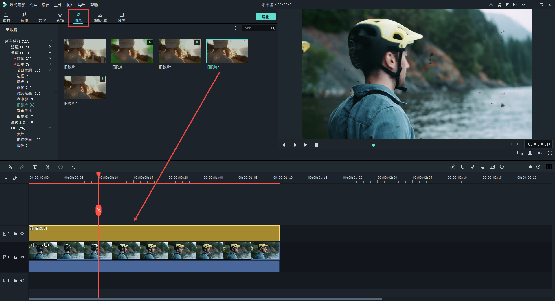Image resolution: width=555 pixels, height=301 pixels.
Task: Click the trash delete icon
Action: click(x=35, y=167)
